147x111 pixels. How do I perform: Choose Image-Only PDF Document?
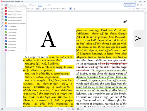[16, 14]
